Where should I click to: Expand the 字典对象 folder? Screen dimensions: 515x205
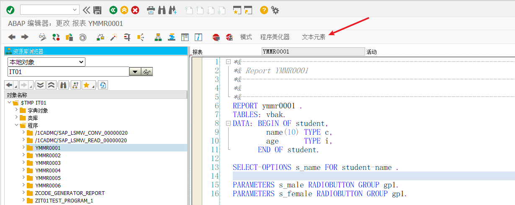[17, 110]
